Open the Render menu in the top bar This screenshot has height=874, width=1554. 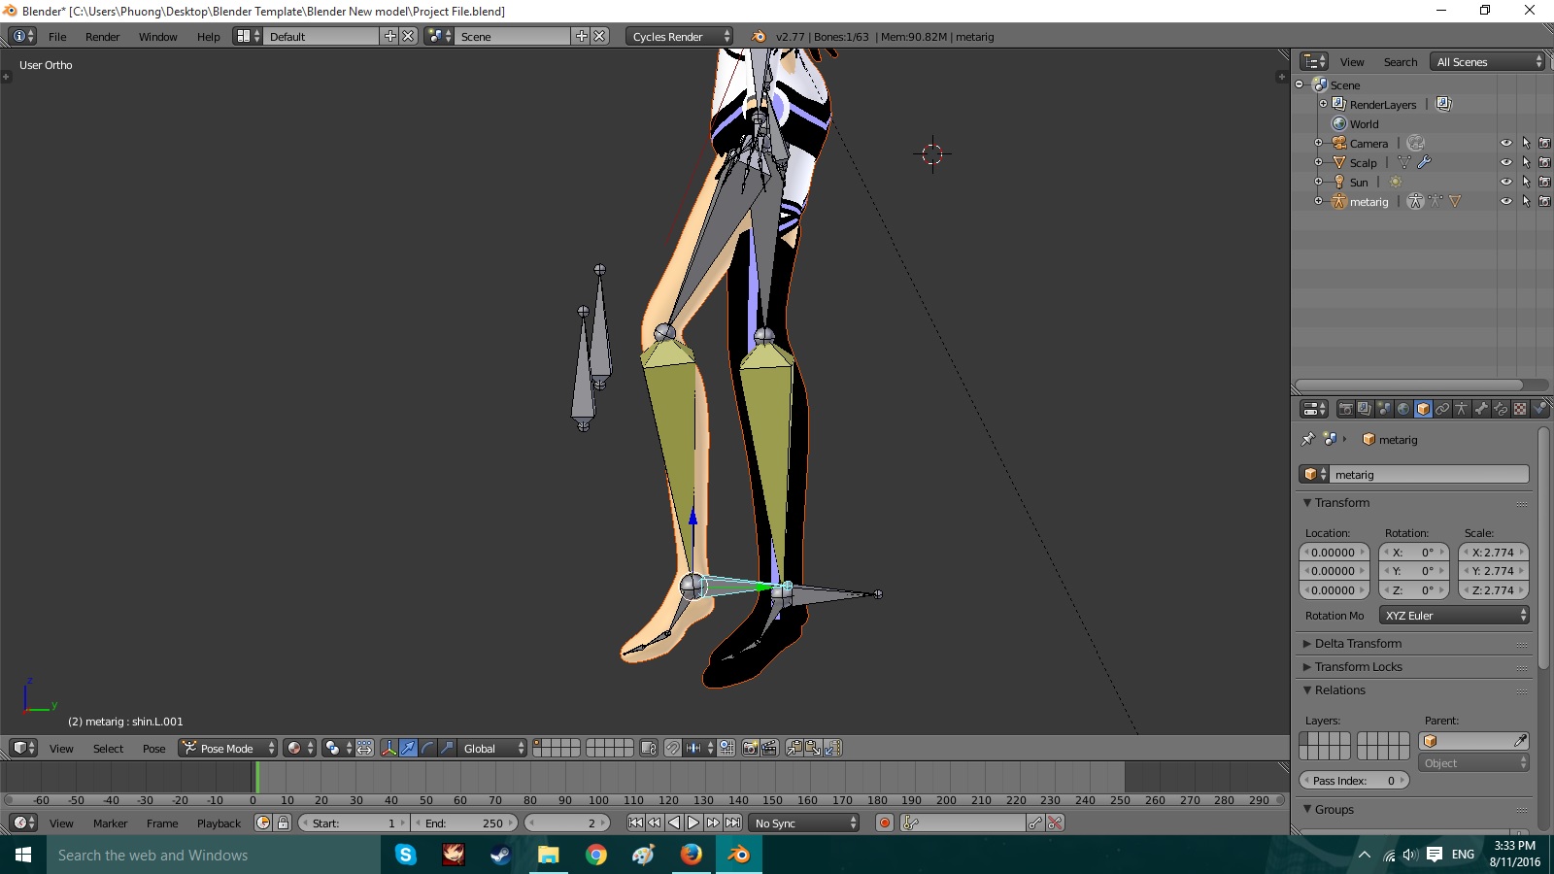point(102,37)
